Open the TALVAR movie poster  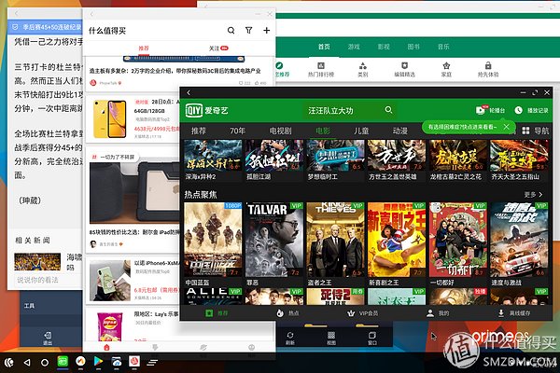(274, 240)
